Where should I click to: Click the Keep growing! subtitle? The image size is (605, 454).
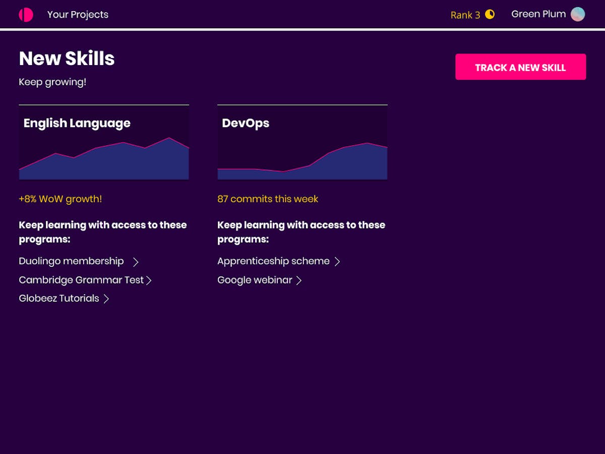click(x=52, y=82)
